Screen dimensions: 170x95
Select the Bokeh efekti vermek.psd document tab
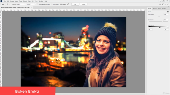click(15, 8)
